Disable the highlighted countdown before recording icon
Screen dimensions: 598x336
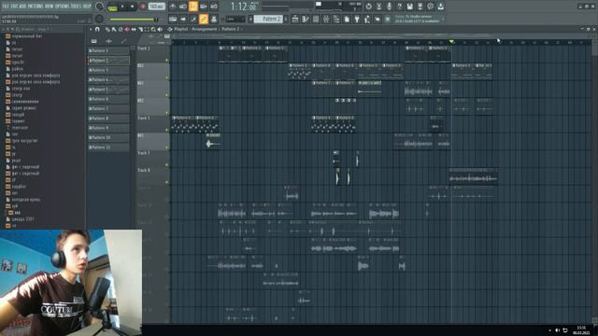tap(193, 7)
